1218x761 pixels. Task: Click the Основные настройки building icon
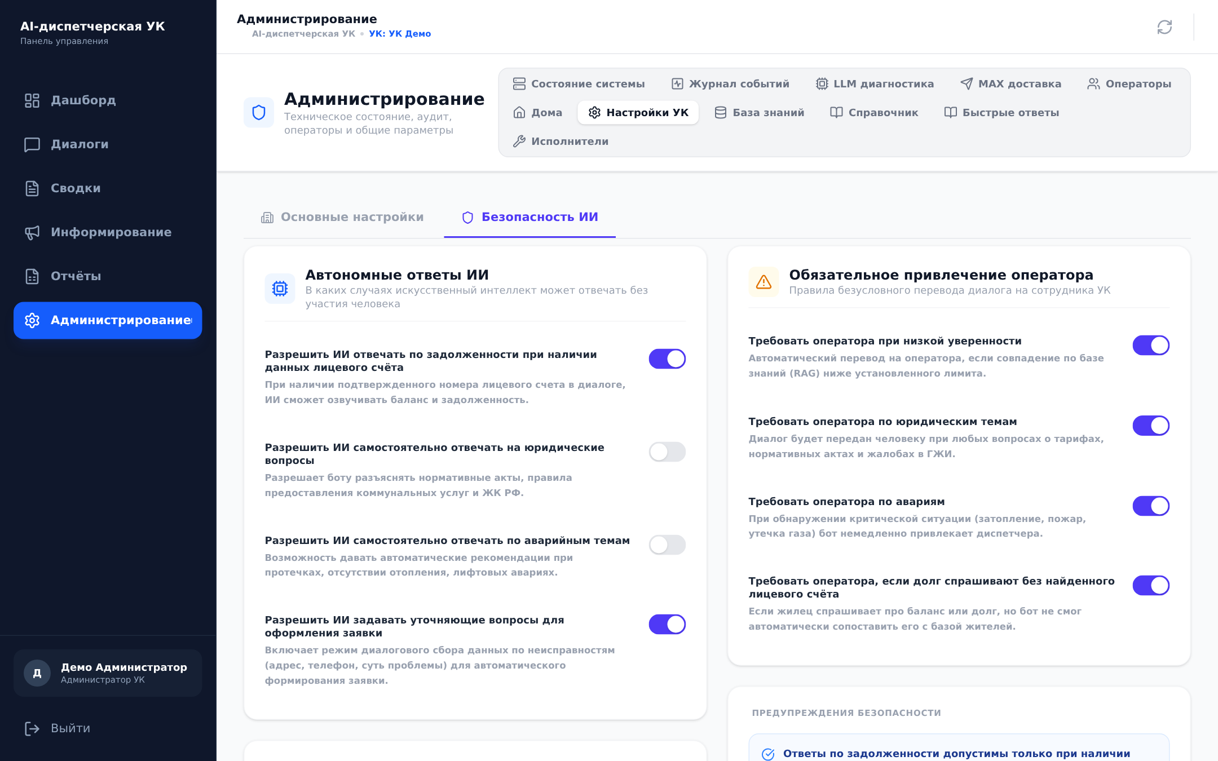point(267,218)
